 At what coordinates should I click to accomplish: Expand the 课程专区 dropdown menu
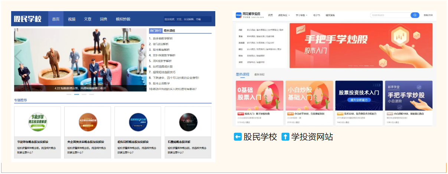tap(284, 15)
